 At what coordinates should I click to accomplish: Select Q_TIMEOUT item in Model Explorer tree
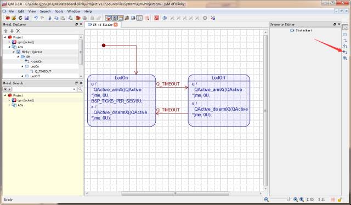43,71
